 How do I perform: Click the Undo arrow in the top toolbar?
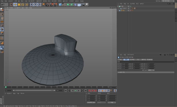(x=3, y=5)
